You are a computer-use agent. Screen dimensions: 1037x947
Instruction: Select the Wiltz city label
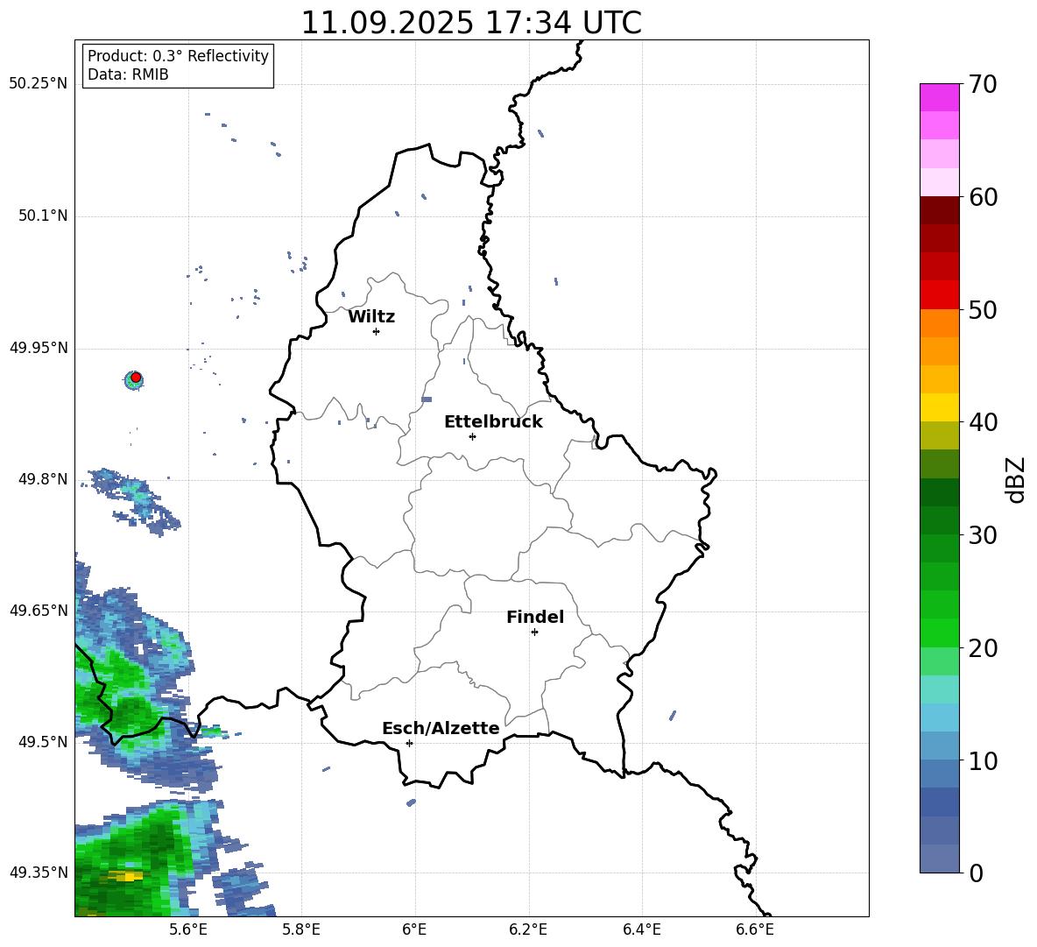tap(371, 317)
